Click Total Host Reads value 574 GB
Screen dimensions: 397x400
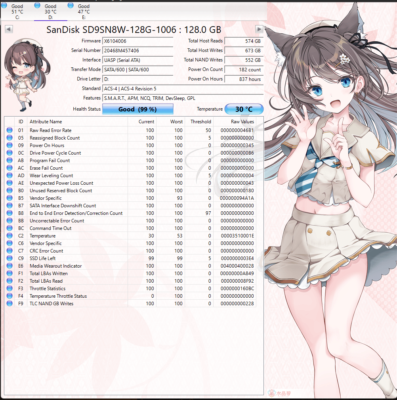244,41
